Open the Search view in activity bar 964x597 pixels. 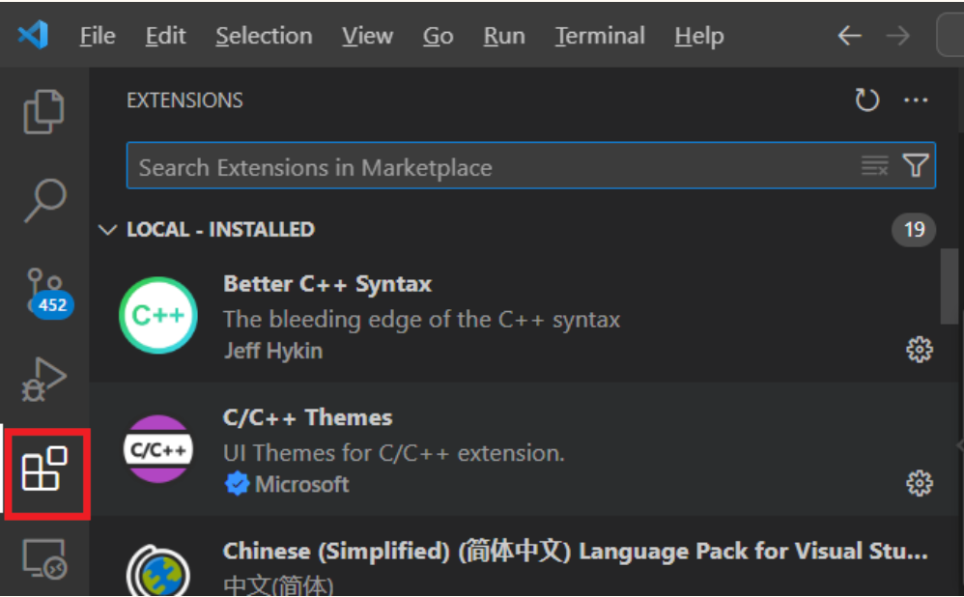pos(44,199)
